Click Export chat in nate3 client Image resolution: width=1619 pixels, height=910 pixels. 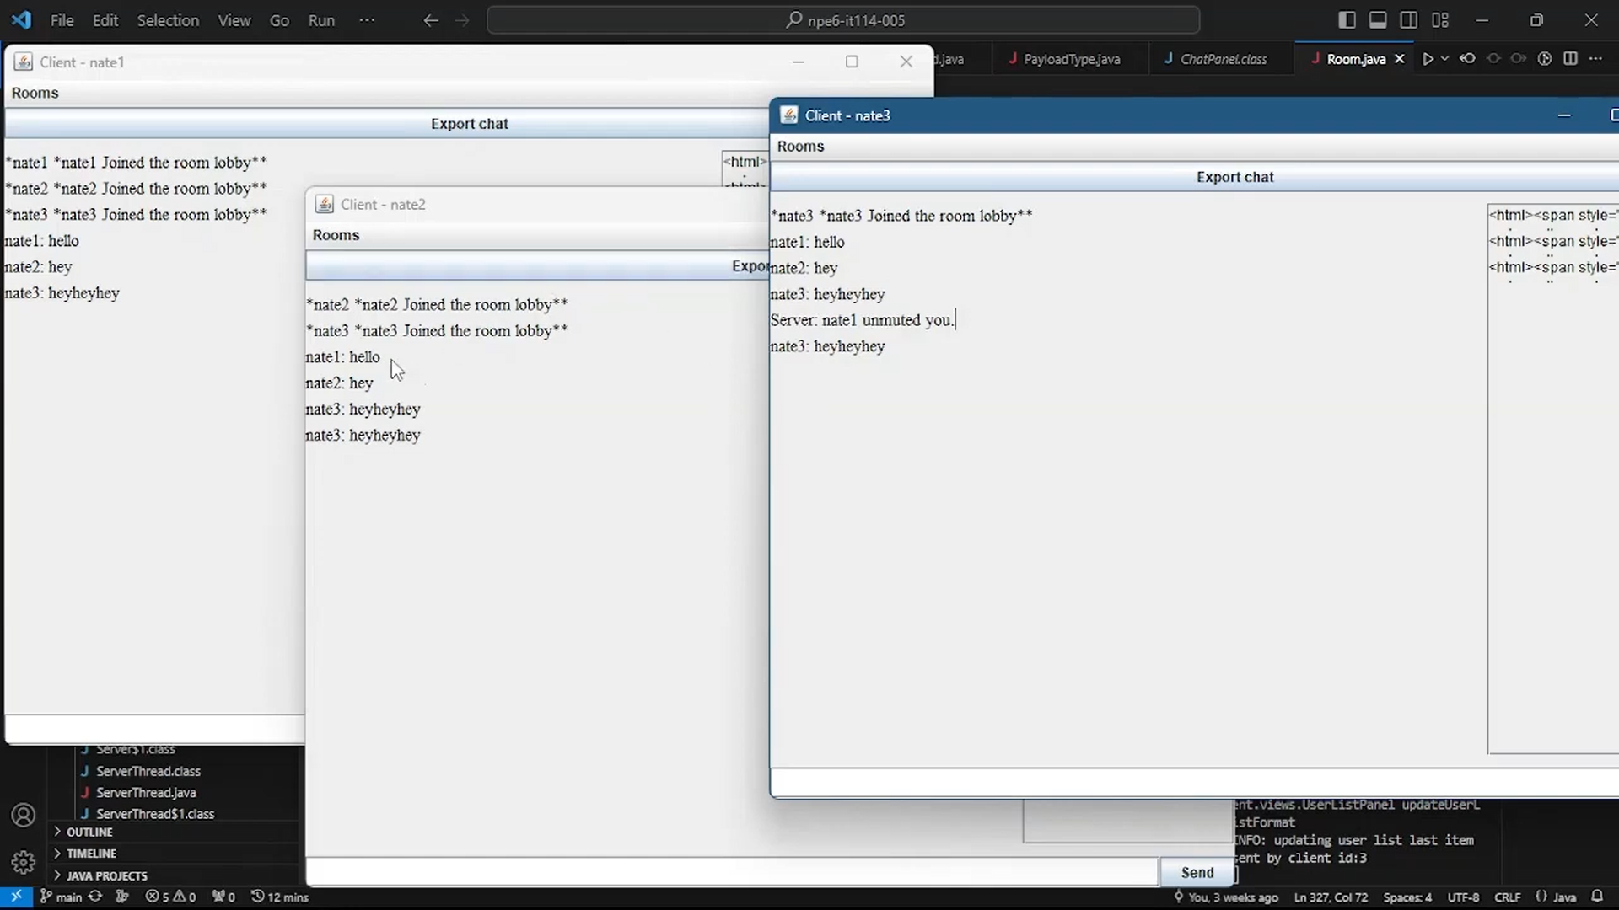point(1234,177)
